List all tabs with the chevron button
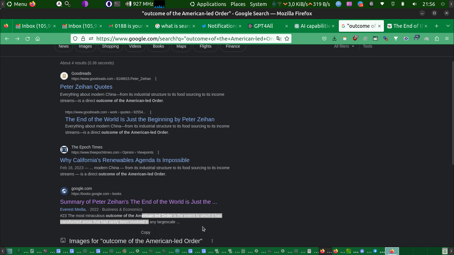This screenshot has width=454, height=255. tap(448, 26)
